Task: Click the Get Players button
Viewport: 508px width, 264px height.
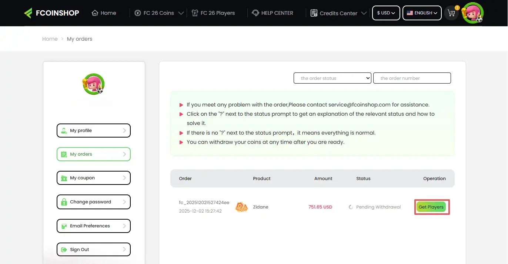Action: 431,207
